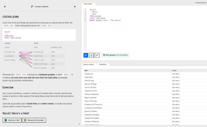The height and width of the screenshot is (127, 207).
Task: Click the share arrow button beside reset
Action: click(97, 55)
